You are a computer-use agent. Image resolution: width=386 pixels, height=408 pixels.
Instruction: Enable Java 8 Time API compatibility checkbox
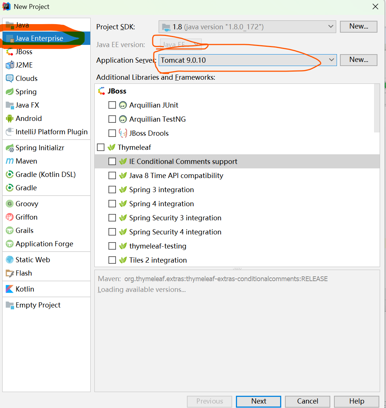click(x=112, y=176)
